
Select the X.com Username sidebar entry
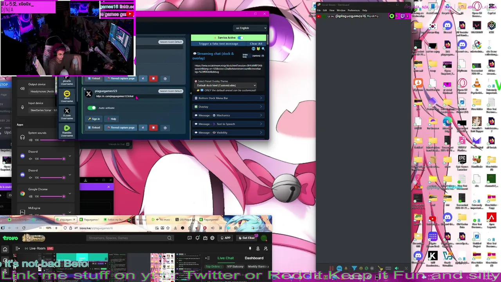[x=67, y=114]
